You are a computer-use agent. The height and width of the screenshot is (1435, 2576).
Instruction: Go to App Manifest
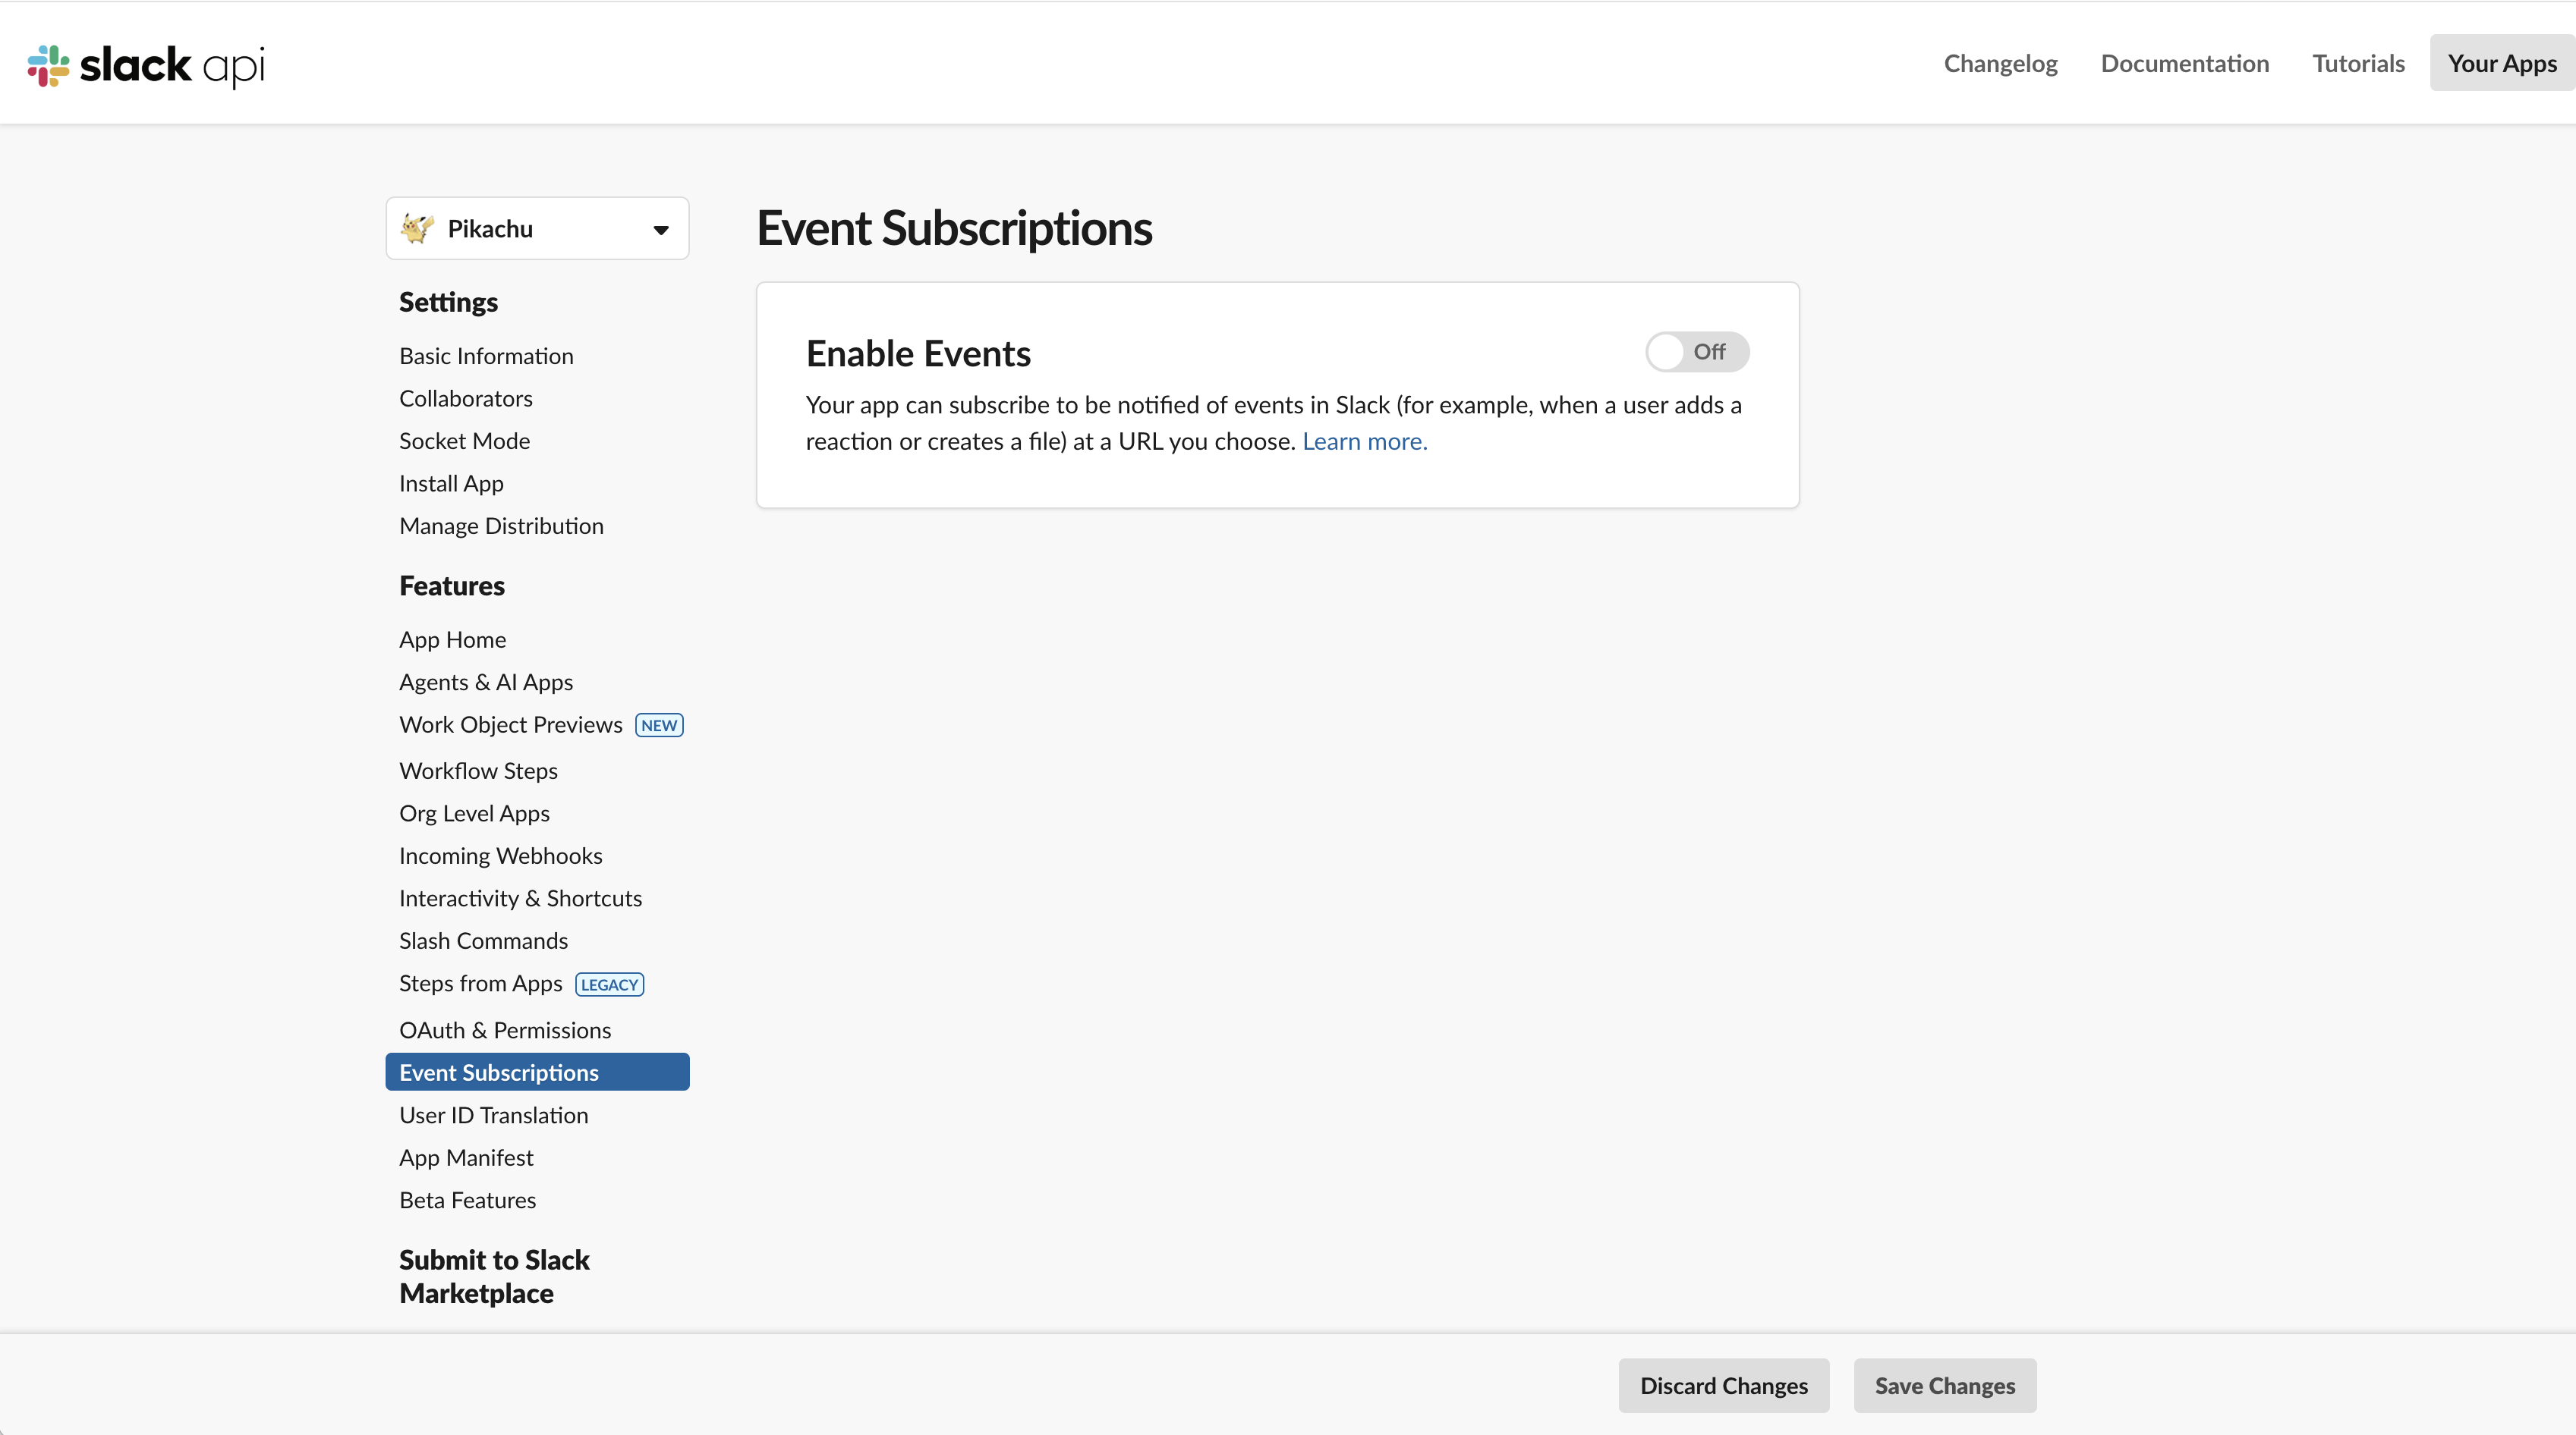click(x=466, y=1157)
